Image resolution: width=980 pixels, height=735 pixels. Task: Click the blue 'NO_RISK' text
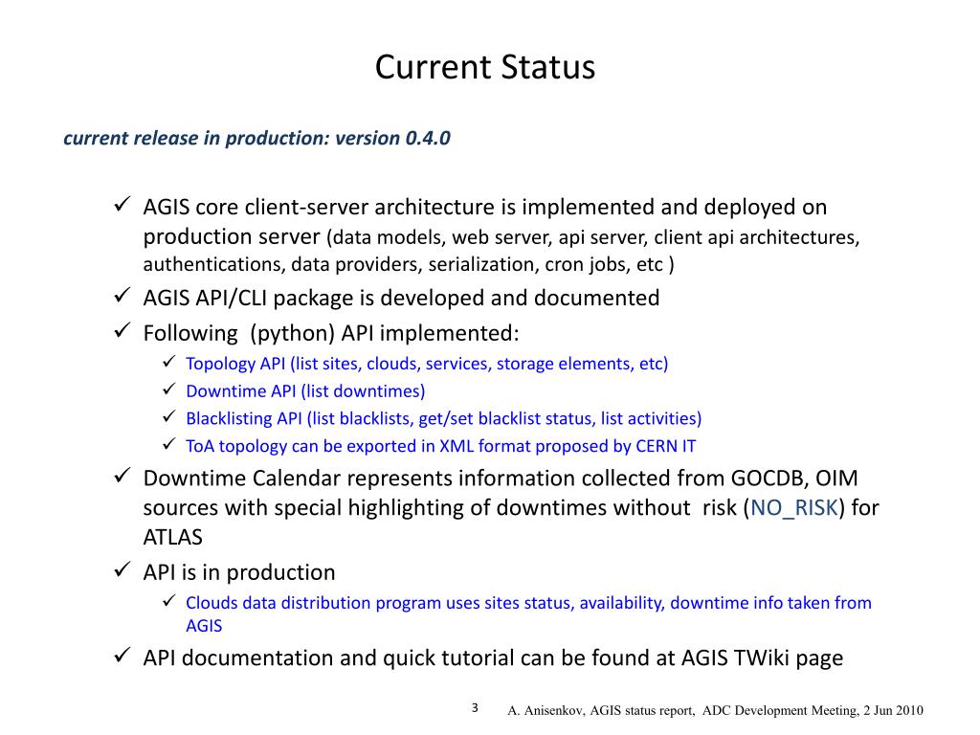pos(793,508)
